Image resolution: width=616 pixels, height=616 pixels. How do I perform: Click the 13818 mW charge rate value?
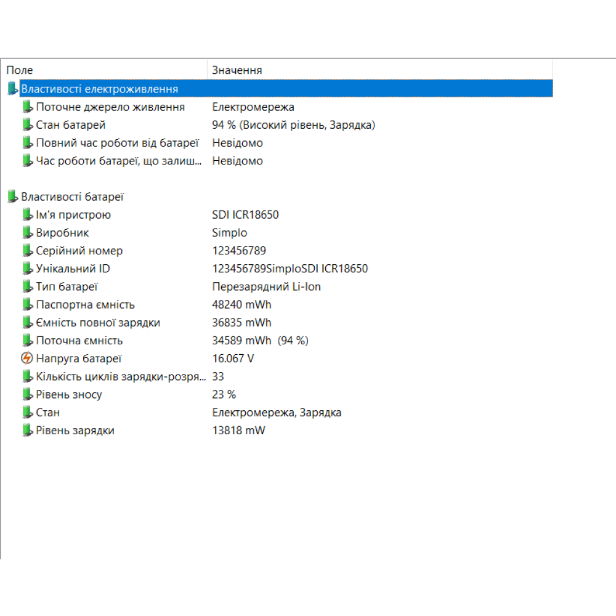point(238,431)
